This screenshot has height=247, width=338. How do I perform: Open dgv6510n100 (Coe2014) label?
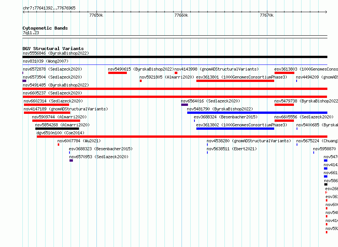click(60, 133)
